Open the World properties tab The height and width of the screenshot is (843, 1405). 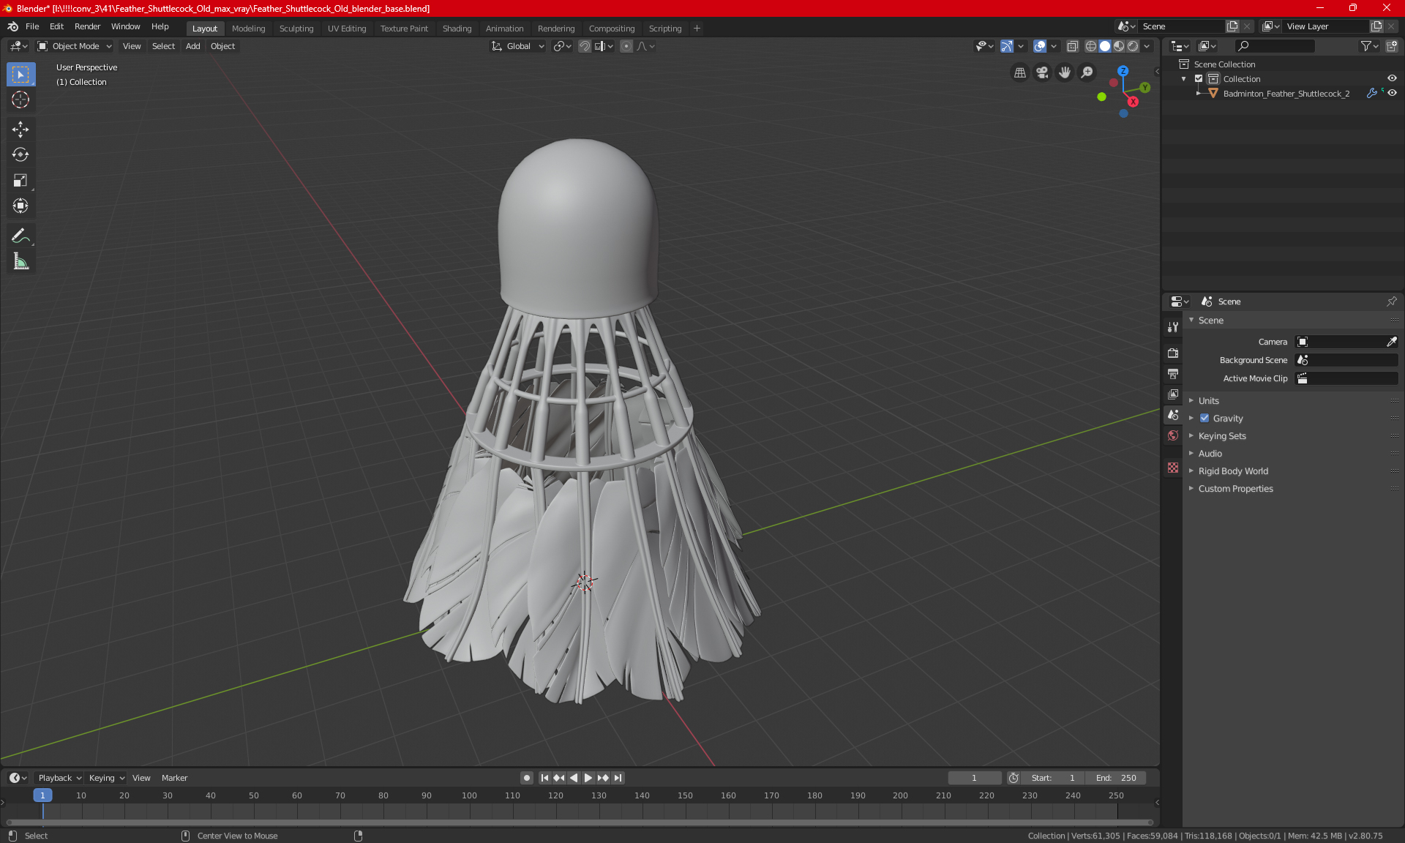(x=1173, y=435)
